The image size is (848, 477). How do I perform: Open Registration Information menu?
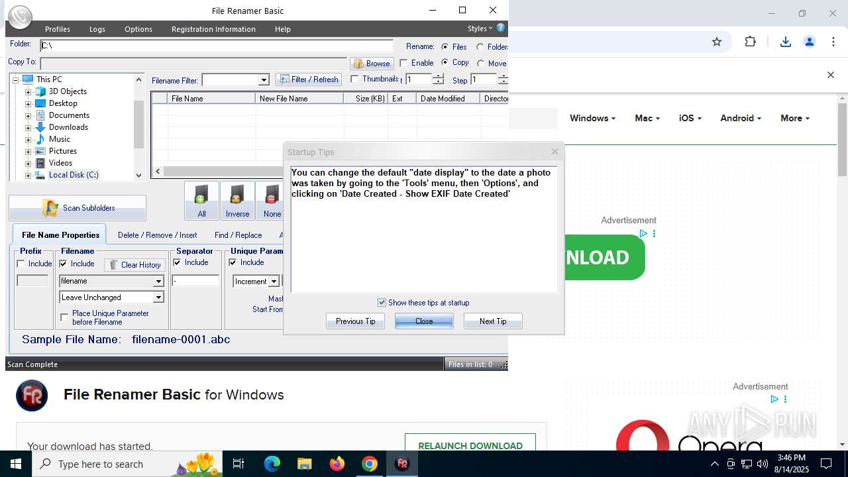213,29
